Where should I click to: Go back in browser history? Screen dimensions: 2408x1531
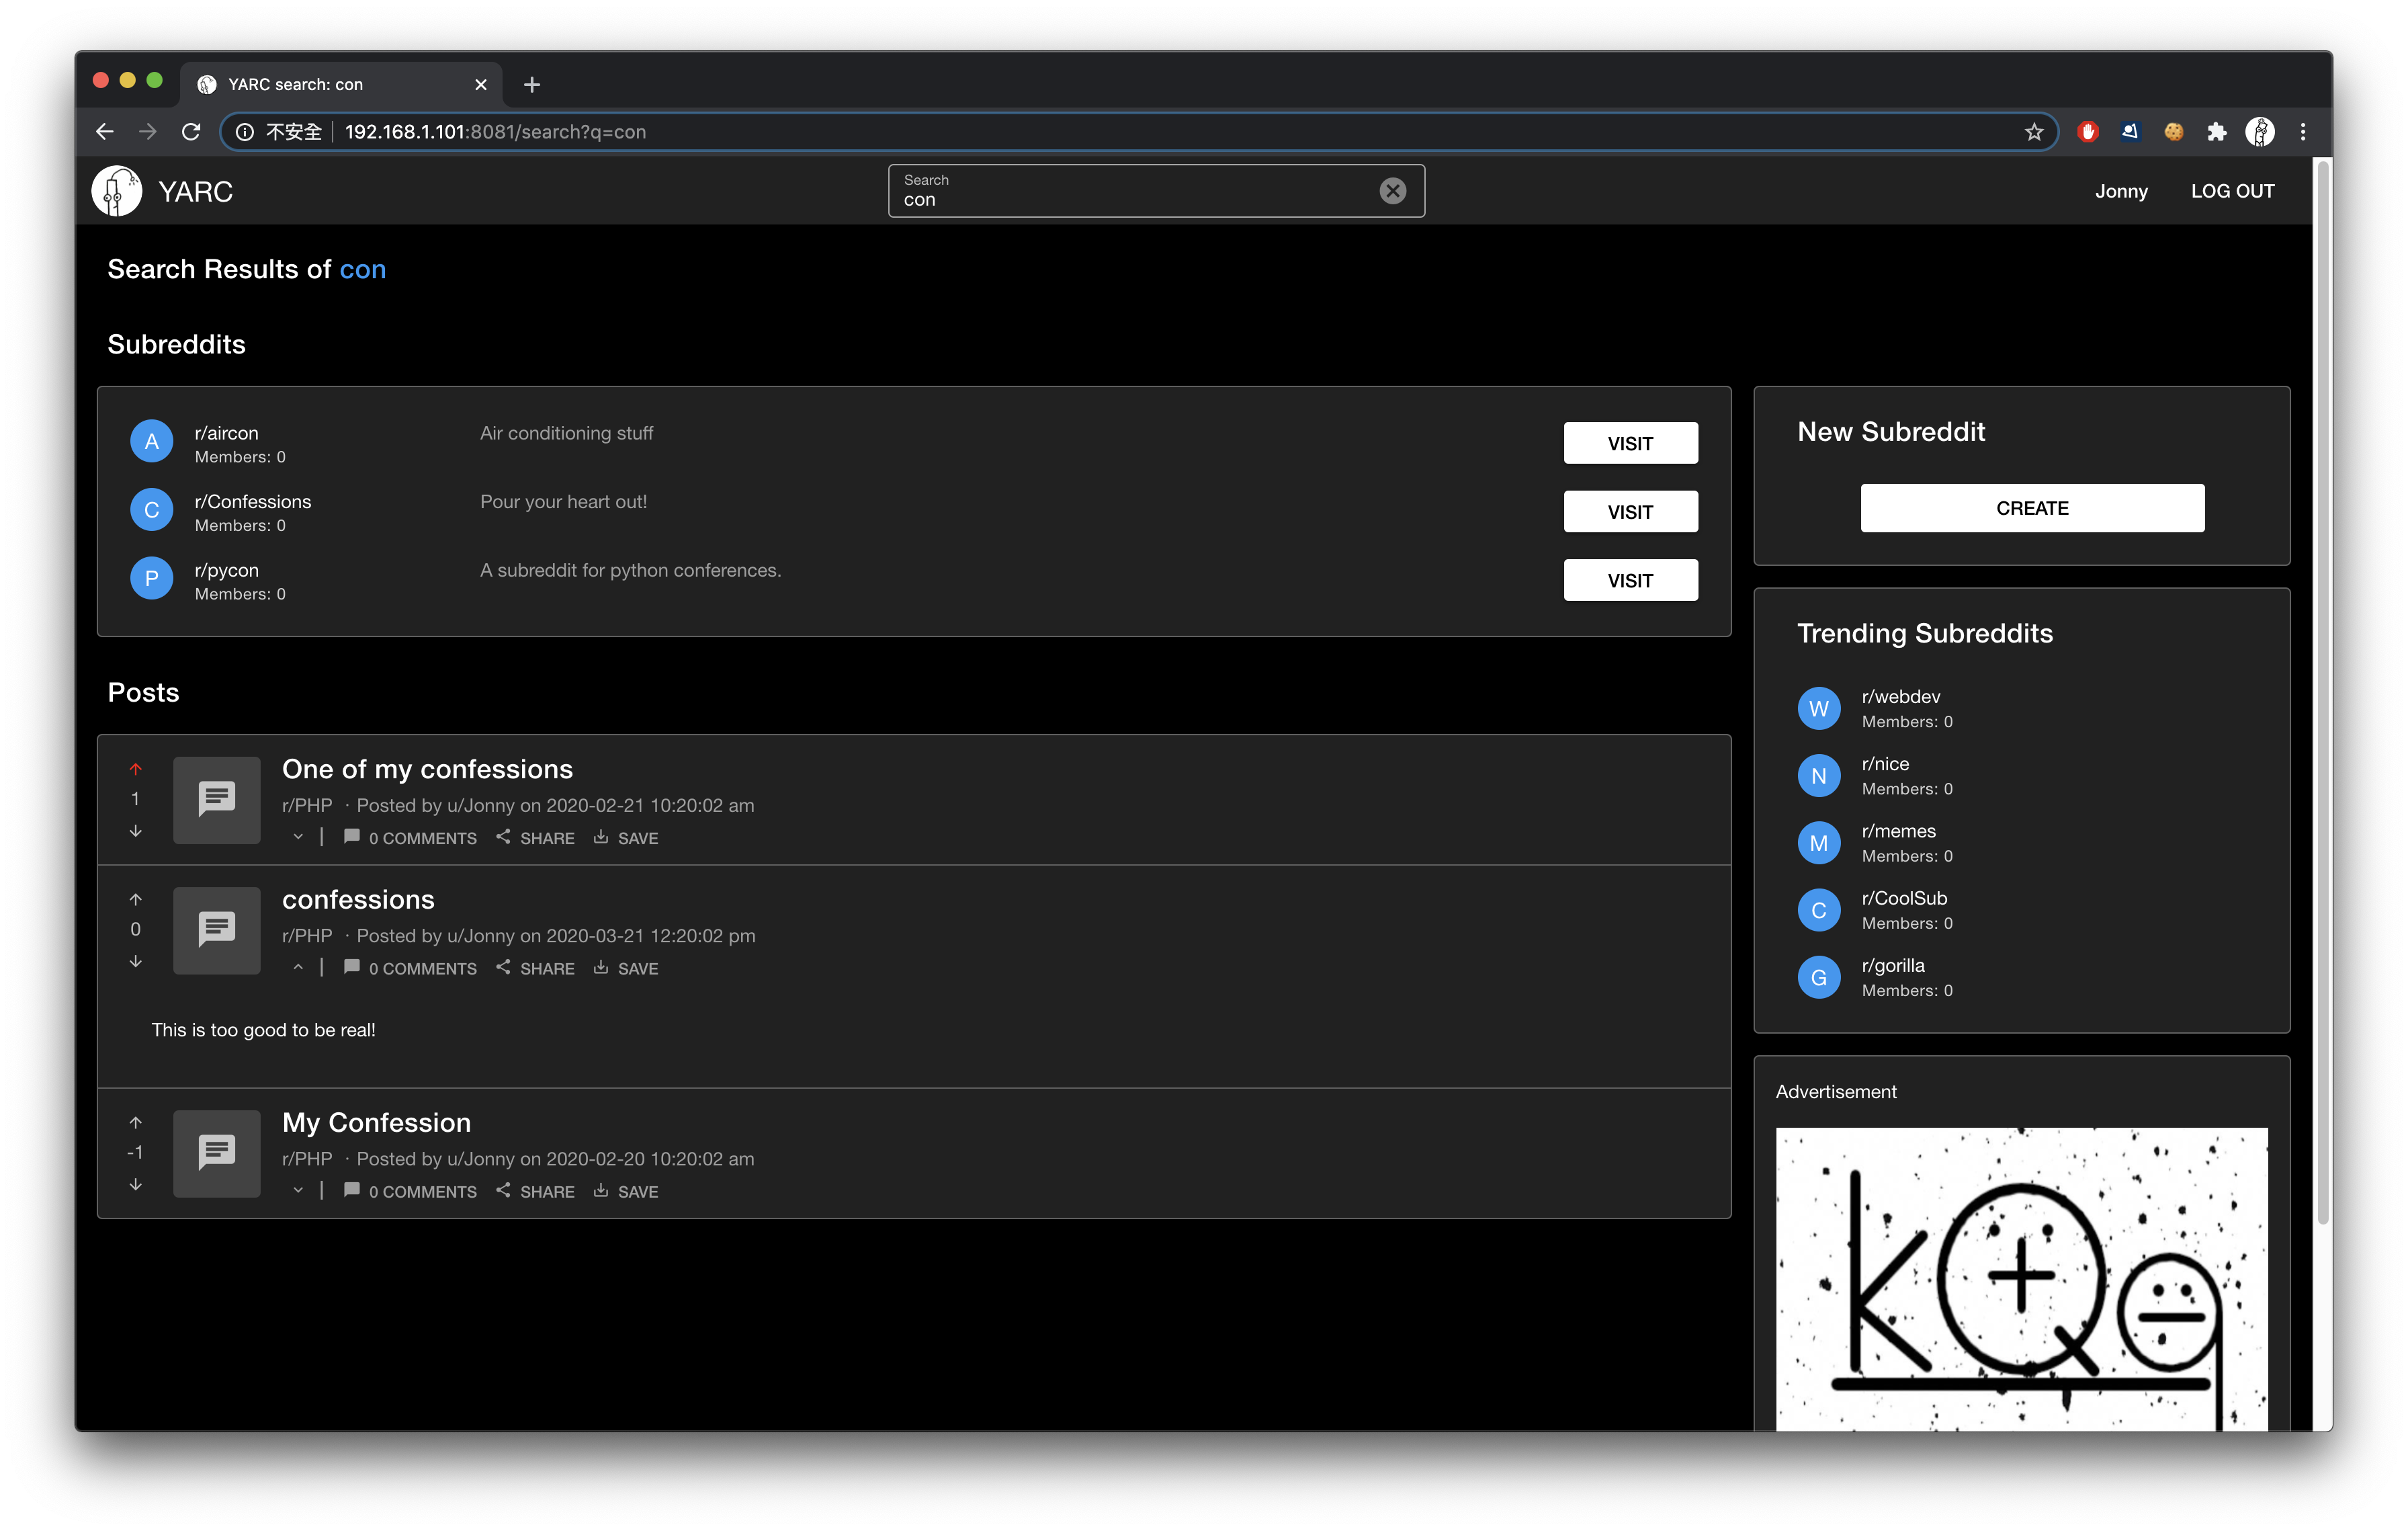(105, 132)
